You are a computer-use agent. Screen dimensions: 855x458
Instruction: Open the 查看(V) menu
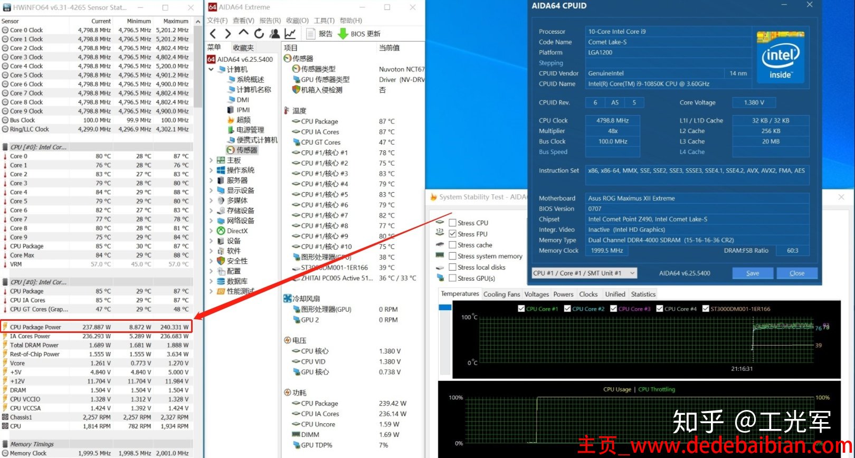click(243, 21)
